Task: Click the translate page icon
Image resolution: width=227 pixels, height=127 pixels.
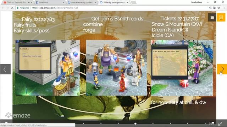Action: coord(214,8)
